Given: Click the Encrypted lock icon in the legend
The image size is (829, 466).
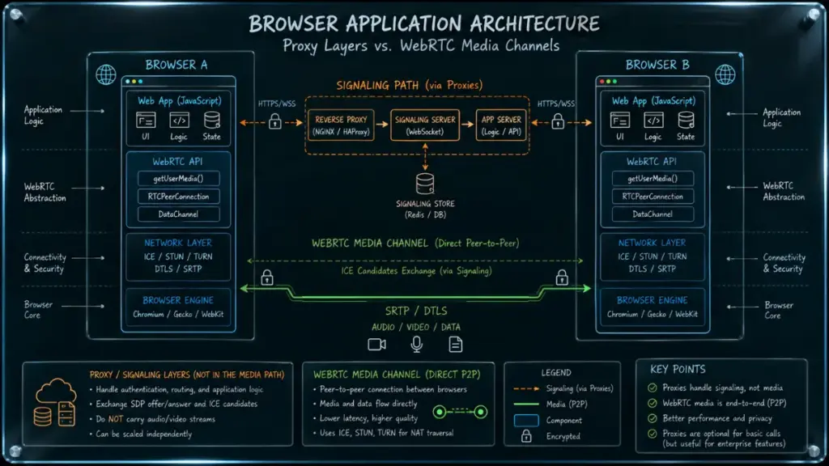Looking at the screenshot, I should 526,436.
